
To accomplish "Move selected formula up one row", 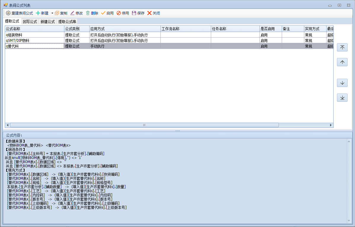I will pyautogui.click(x=342, y=62).
